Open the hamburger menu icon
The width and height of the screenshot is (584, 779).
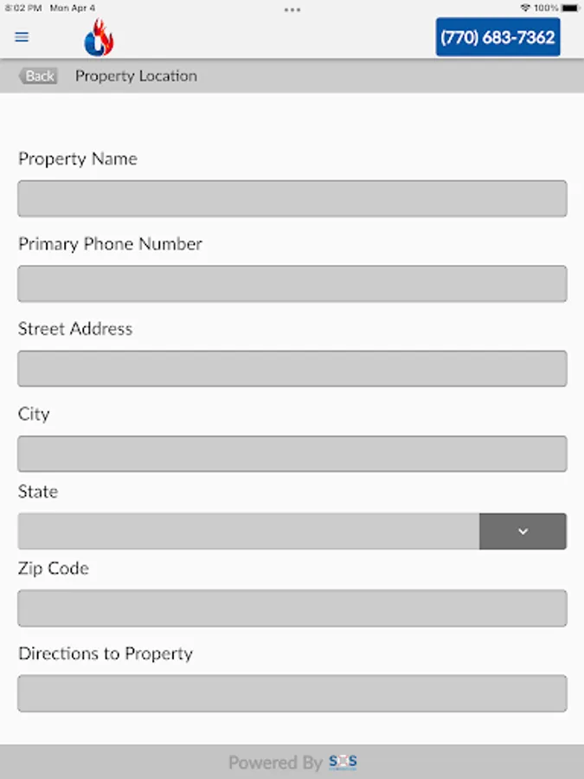[x=22, y=37]
